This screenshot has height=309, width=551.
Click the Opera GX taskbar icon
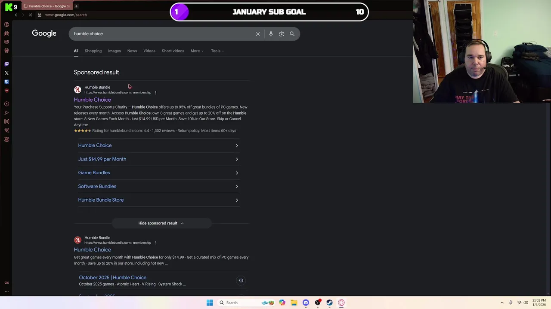[341, 303]
